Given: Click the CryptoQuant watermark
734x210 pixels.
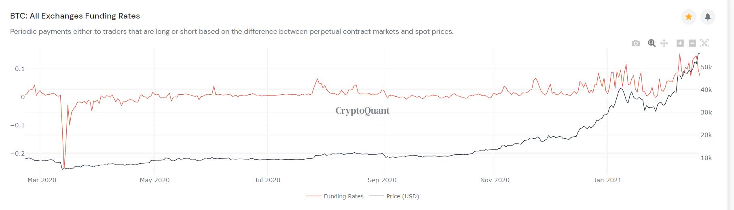Looking at the screenshot, I should [362, 110].
